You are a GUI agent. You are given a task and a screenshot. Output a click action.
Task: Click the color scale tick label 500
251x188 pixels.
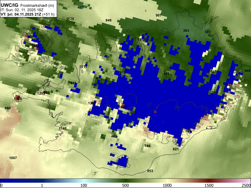(125, 185)
